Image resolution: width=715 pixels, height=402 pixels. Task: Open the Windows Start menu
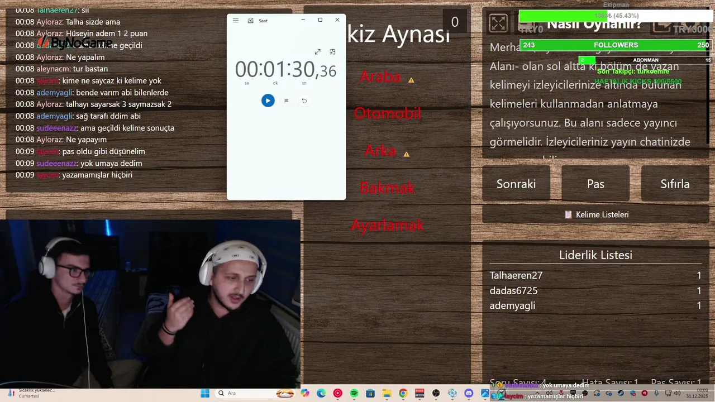(205, 393)
